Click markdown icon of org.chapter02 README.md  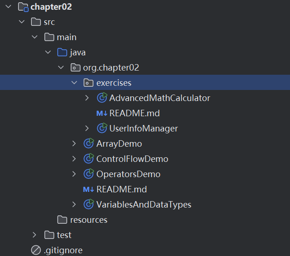89,190
